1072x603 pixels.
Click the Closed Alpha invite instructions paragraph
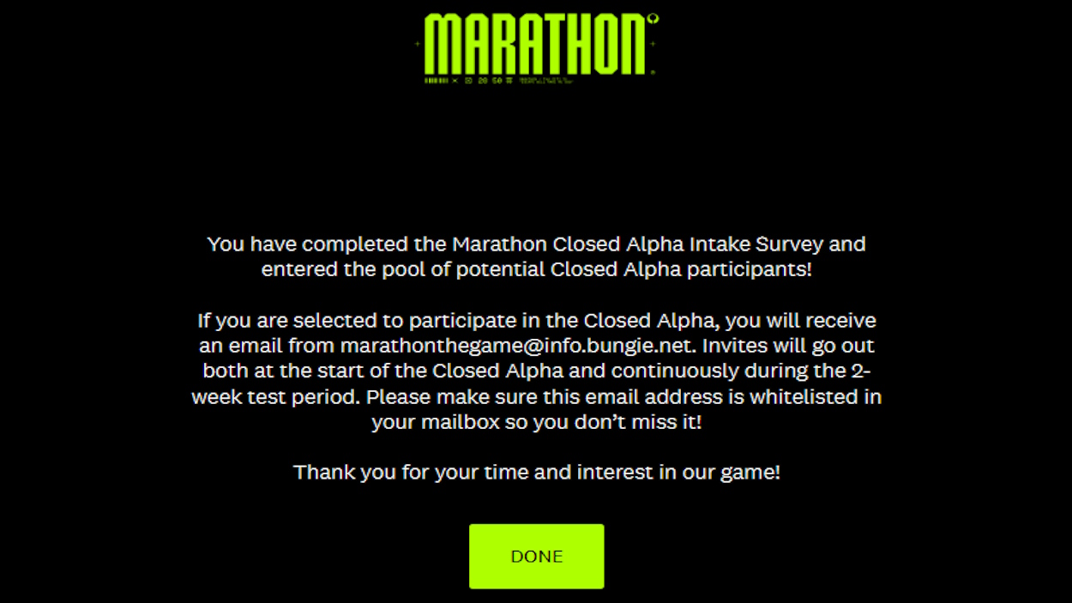coord(536,371)
